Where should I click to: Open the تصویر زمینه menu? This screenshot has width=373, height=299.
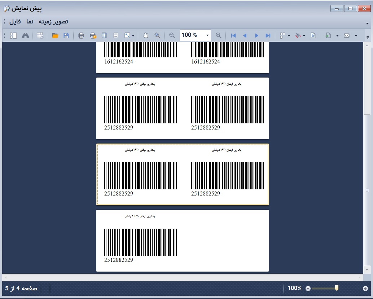click(x=53, y=22)
